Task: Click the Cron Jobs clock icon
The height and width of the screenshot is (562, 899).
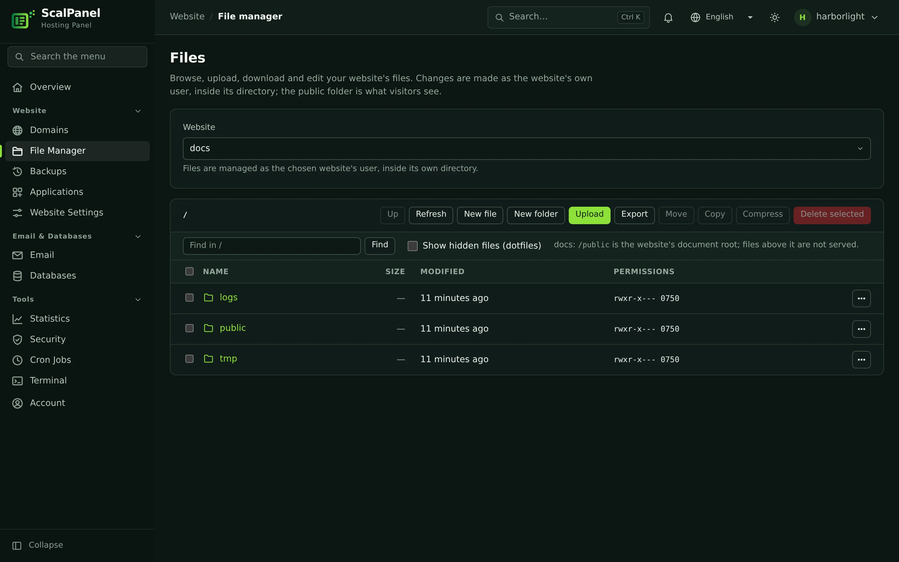Action: pos(17,360)
